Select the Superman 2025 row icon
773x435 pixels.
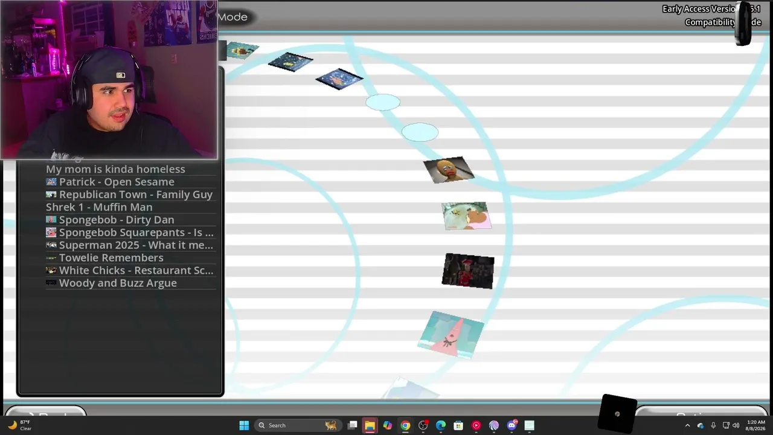click(x=51, y=245)
